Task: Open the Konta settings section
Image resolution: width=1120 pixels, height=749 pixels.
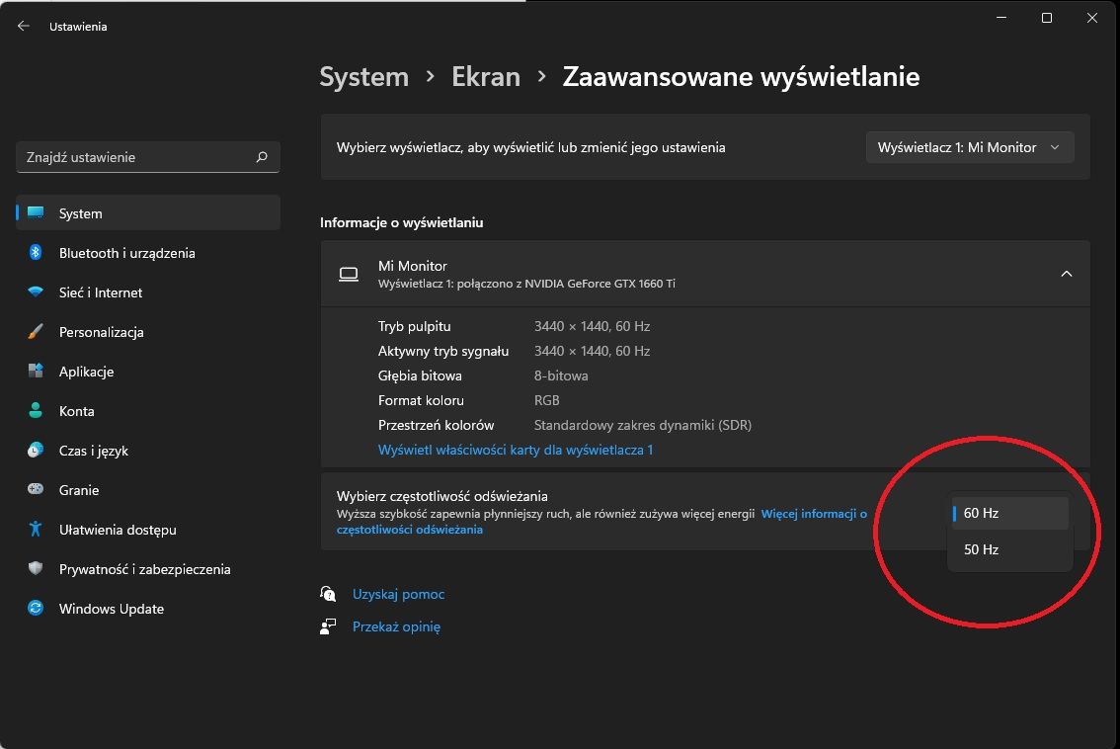Action: tap(77, 411)
